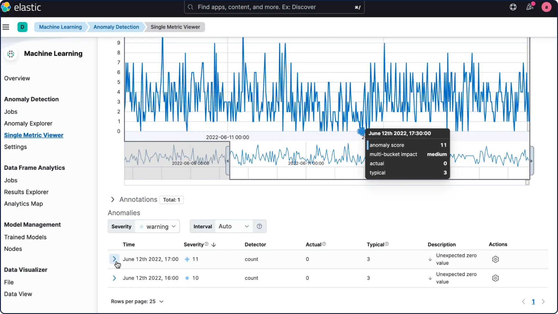Click the Anomaly Detection breadcrumb
The height and width of the screenshot is (314, 558).
point(116,27)
